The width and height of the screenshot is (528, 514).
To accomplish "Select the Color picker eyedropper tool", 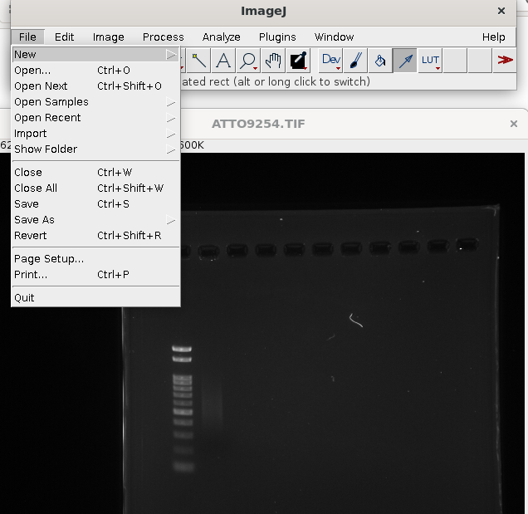I will pyautogui.click(x=298, y=61).
